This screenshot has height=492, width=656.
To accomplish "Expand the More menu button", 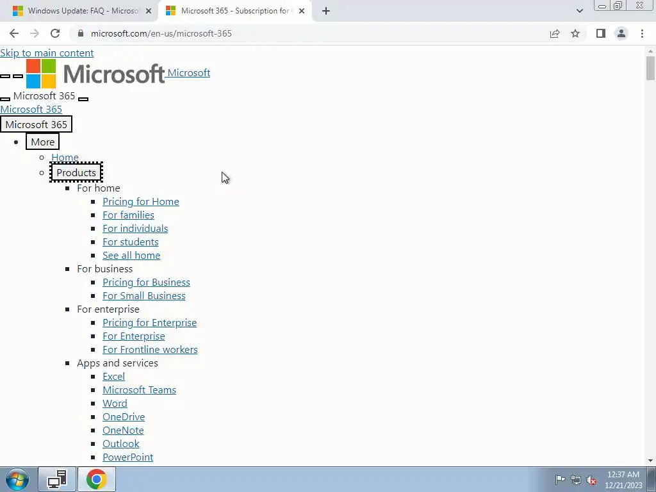I will [x=43, y=142].
